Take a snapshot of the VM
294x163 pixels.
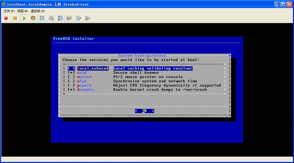click(x=42, y=18)
